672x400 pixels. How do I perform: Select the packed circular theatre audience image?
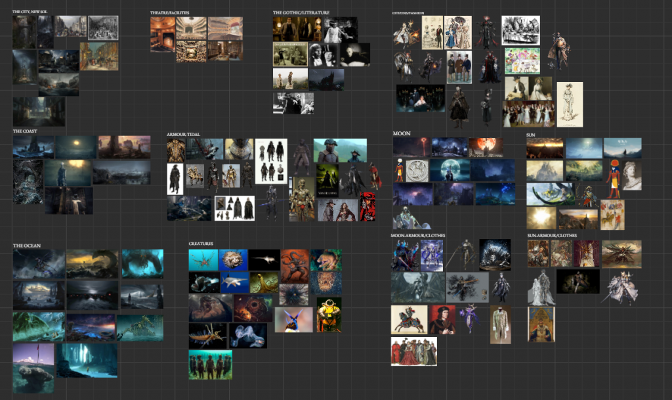(191, 51)
